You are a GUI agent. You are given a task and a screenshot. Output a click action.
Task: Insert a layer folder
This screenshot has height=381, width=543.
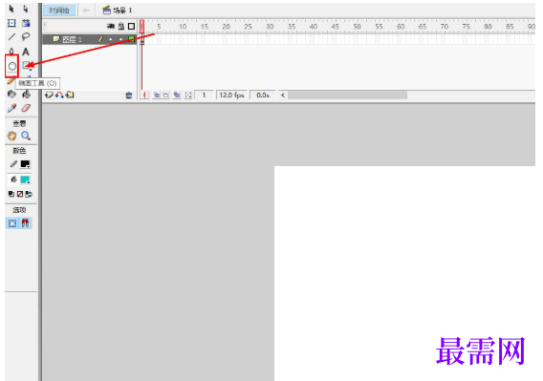pos(70,95)
